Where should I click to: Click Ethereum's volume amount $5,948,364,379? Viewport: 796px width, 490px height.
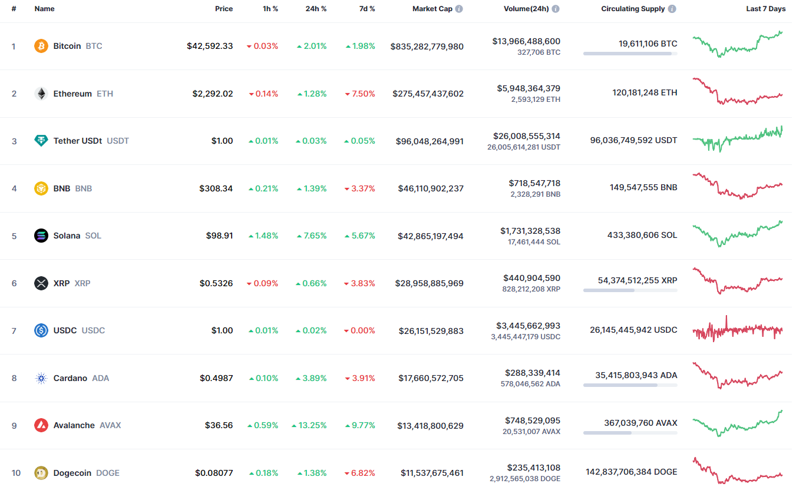pos(529,88)
